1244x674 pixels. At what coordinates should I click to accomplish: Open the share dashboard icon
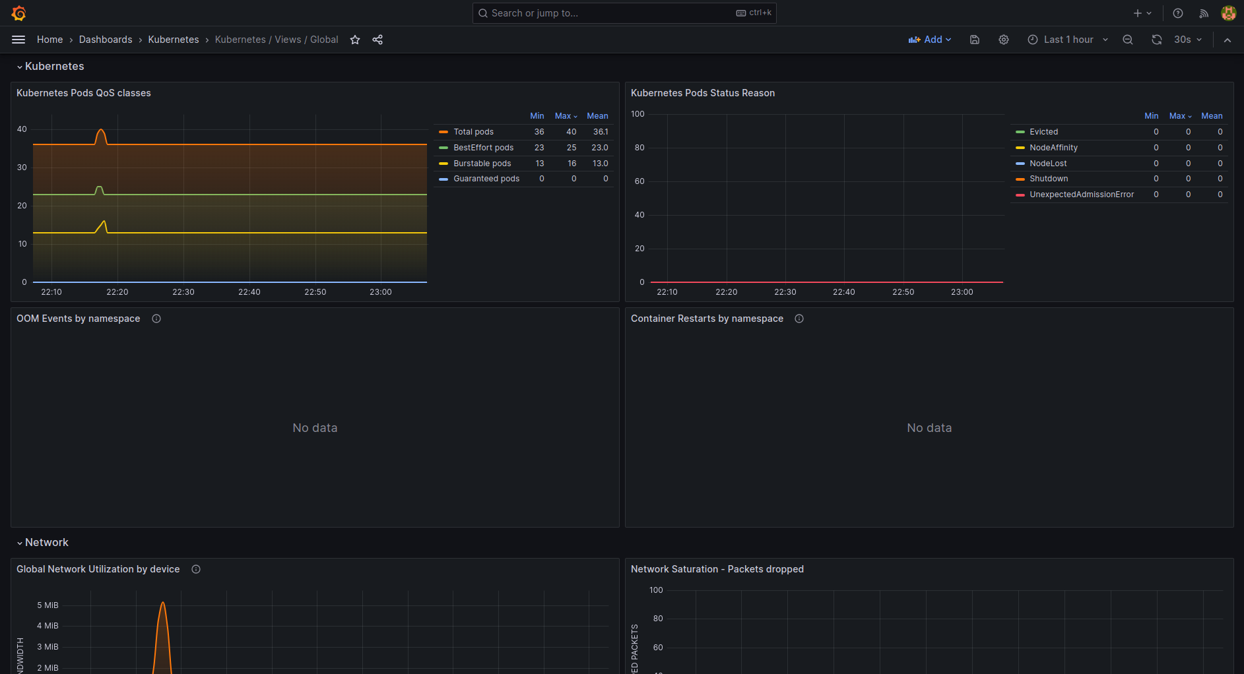click(x=377, y=40)
